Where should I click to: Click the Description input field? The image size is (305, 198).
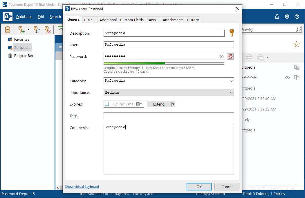pos(164,33)
